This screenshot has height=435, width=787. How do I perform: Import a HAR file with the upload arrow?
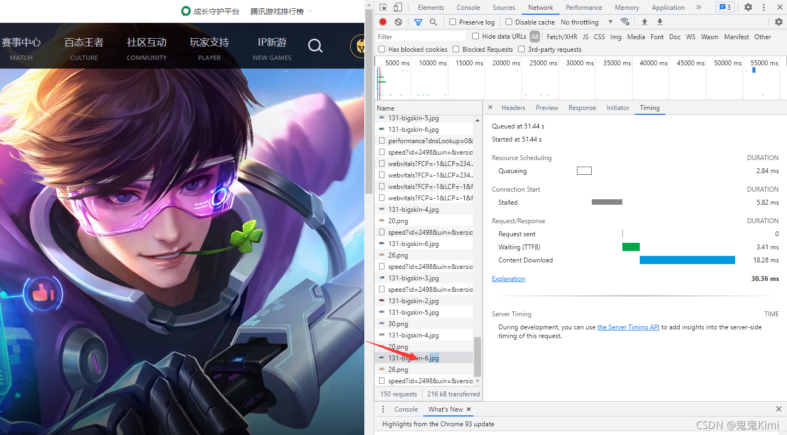point(645,22)
